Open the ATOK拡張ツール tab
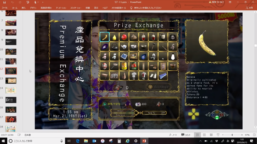The height and width of the screenshot is (144, 257). 119,8
